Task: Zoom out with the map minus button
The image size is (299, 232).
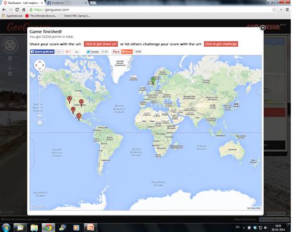Action: 40,122
